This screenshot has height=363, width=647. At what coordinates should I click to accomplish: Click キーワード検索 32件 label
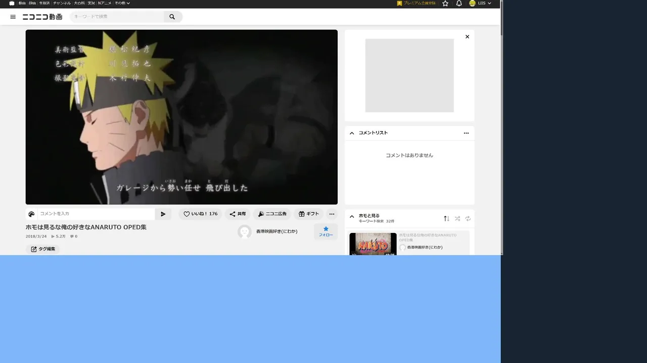377,221
